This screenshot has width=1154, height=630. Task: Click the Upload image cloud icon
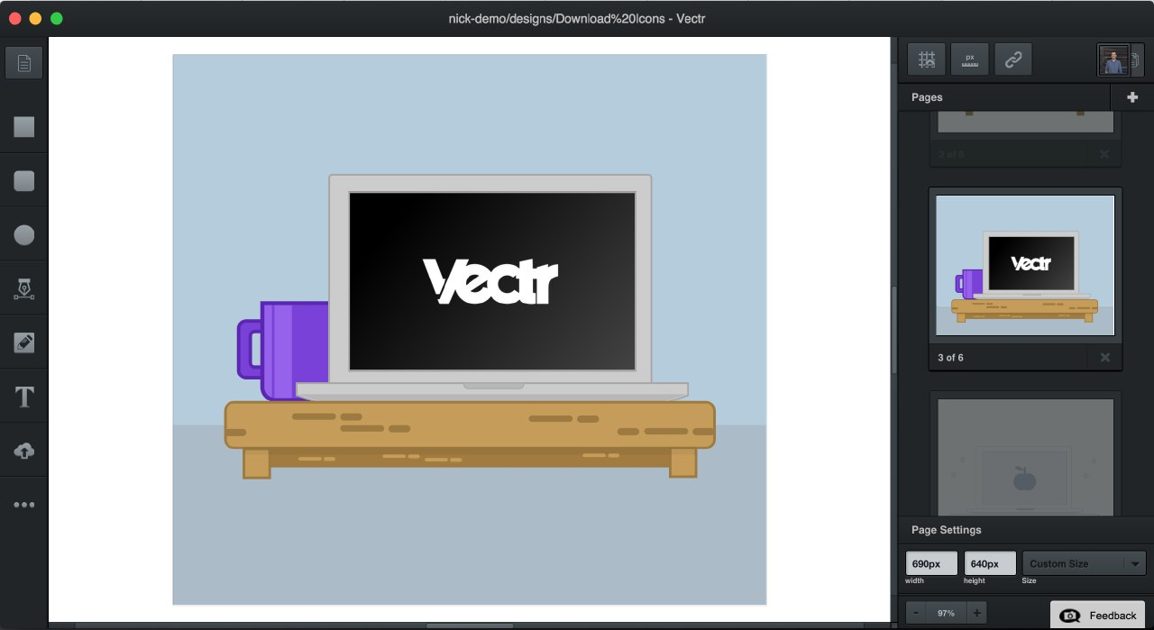click(x=23, y=451)
